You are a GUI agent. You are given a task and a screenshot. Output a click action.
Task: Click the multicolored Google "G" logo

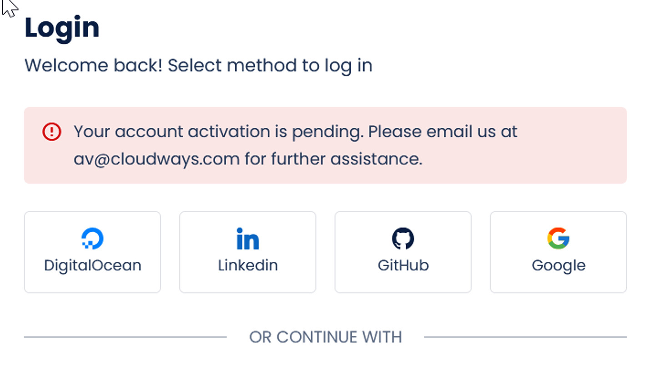(x=558, y=239)
